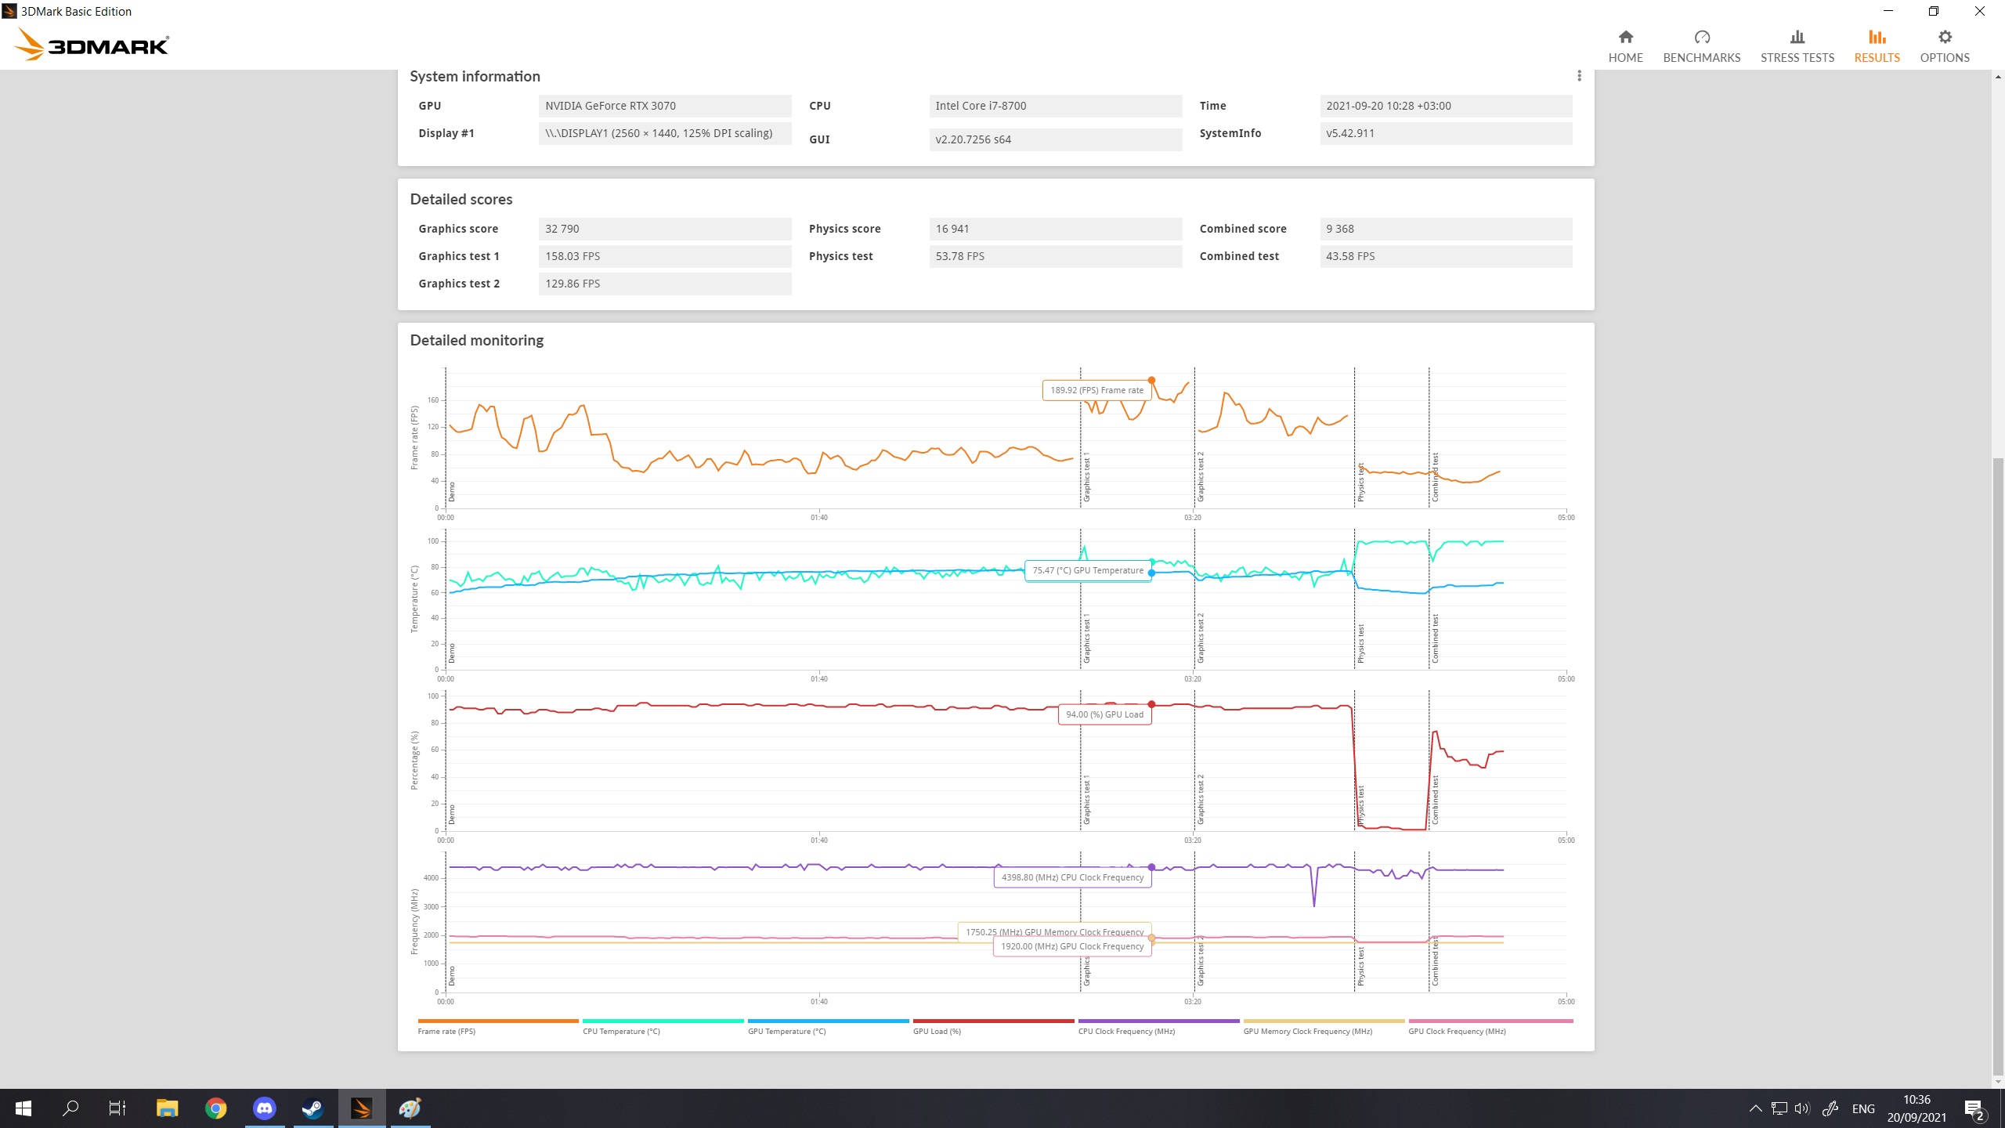
Task: Click the Graphics test 1 value 158.03 FPS
Action: [665, 256]
